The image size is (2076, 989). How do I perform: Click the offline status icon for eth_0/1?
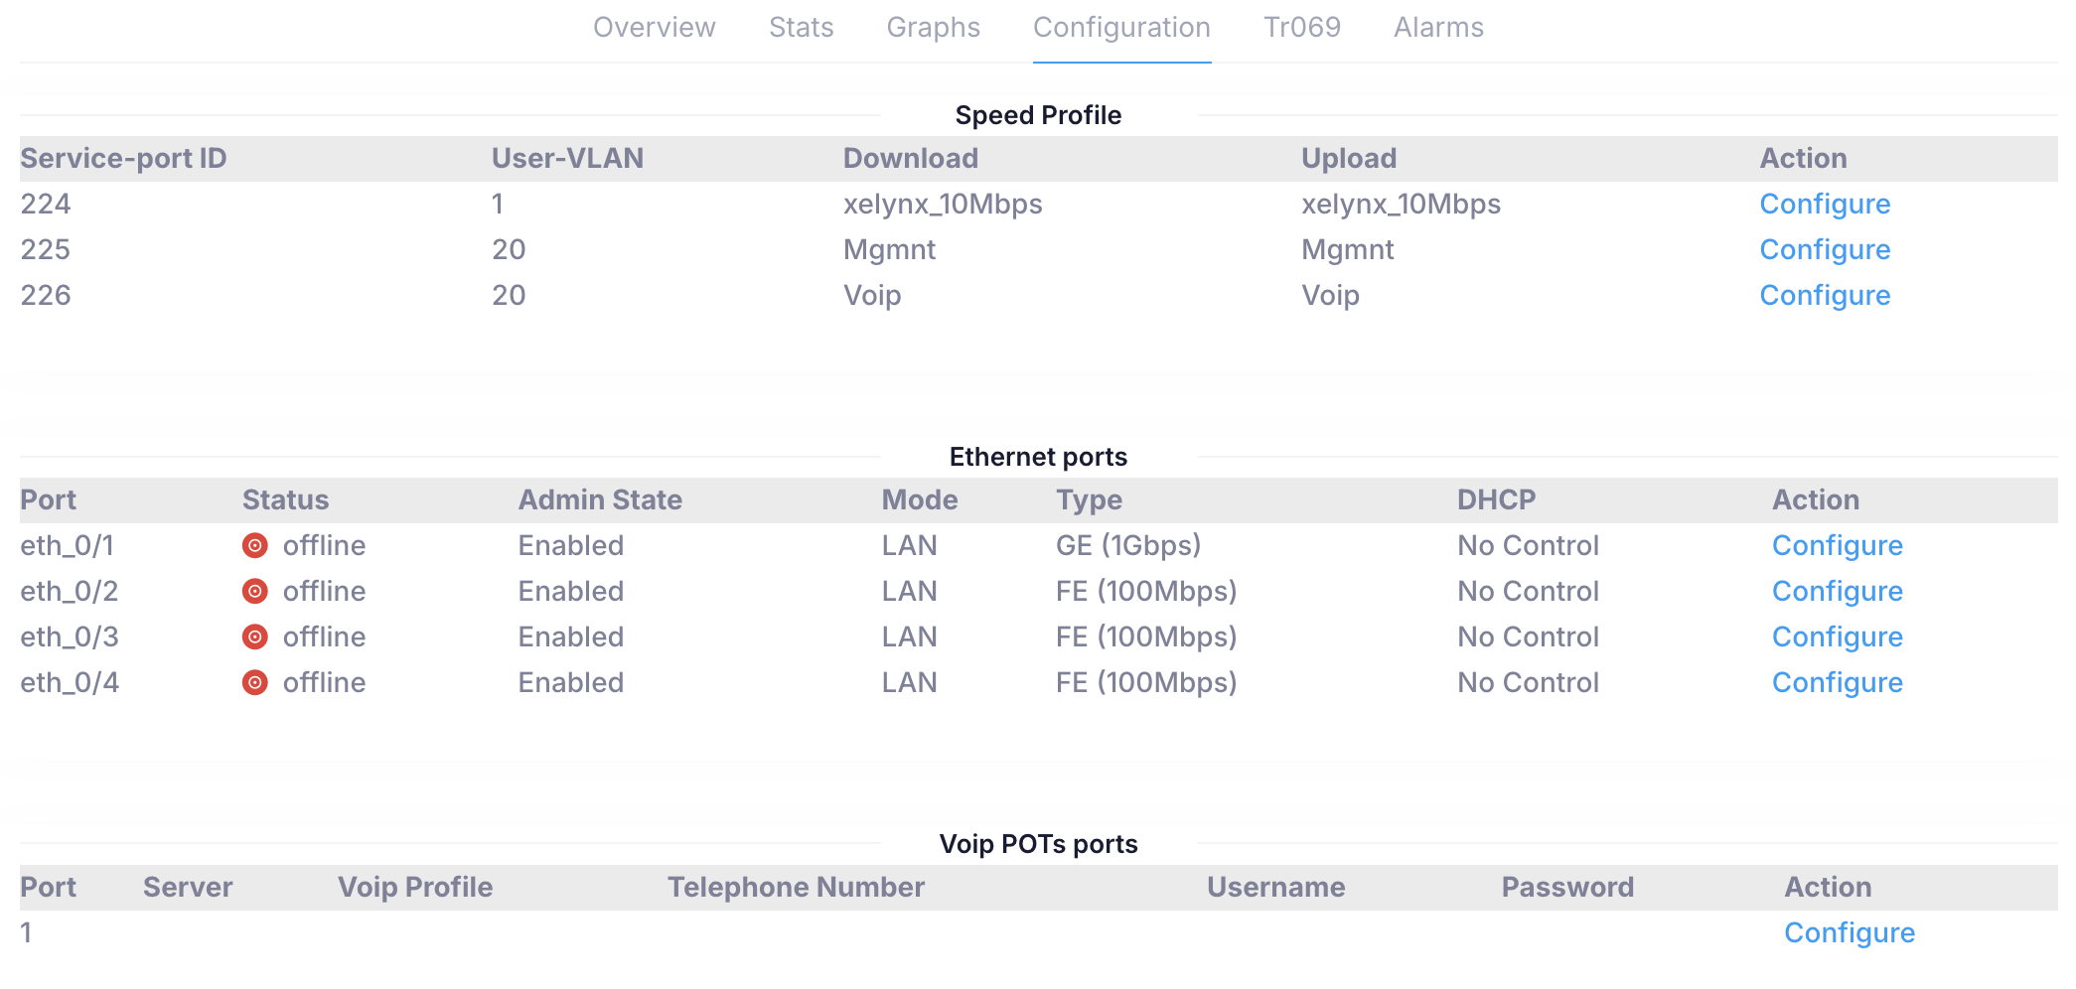[x=255, y=545]
